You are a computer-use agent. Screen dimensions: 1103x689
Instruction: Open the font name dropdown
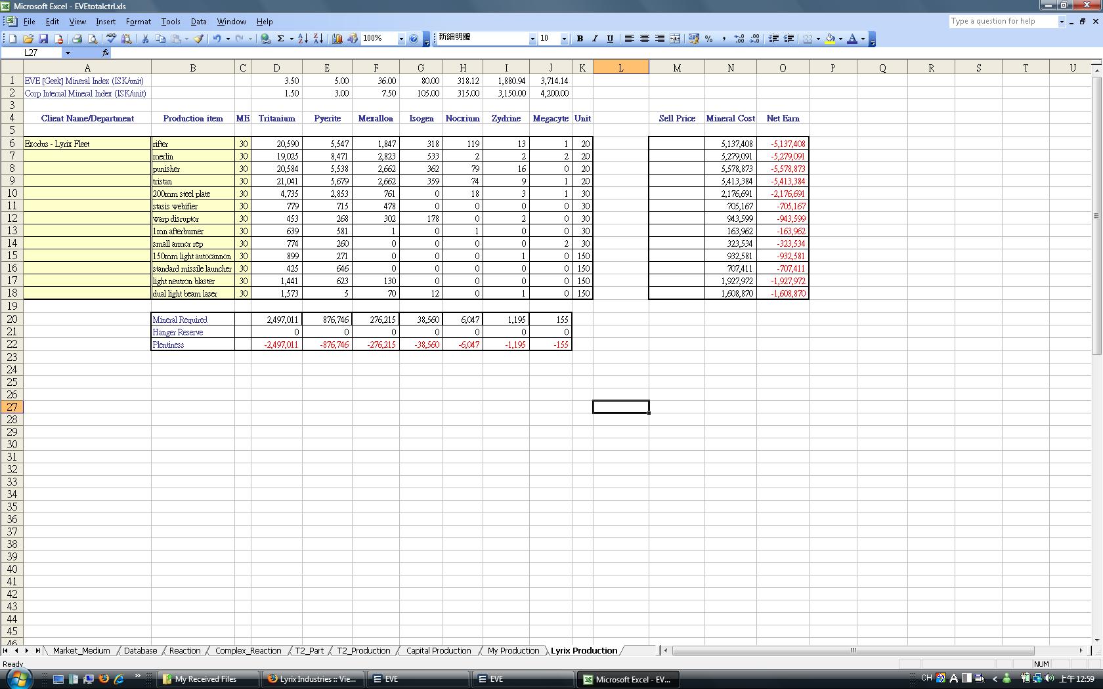click(x=532, y=39)
